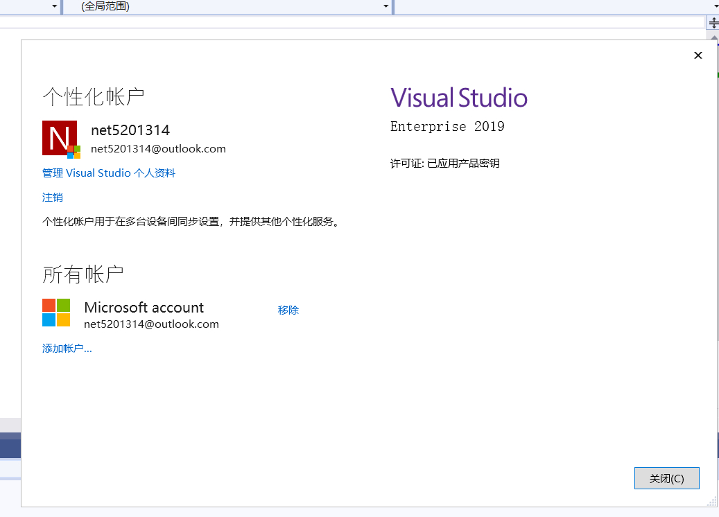Viewport: 719px width, 517px height.
Task: Click the red N profile avatar
Action: coord(61,139)
